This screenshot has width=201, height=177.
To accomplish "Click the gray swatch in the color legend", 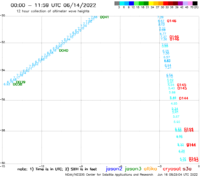I will (x=117, y=3).
